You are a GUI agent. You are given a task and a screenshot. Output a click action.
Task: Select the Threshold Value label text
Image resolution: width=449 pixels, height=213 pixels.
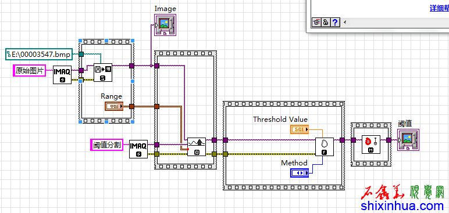pos(280,119)
